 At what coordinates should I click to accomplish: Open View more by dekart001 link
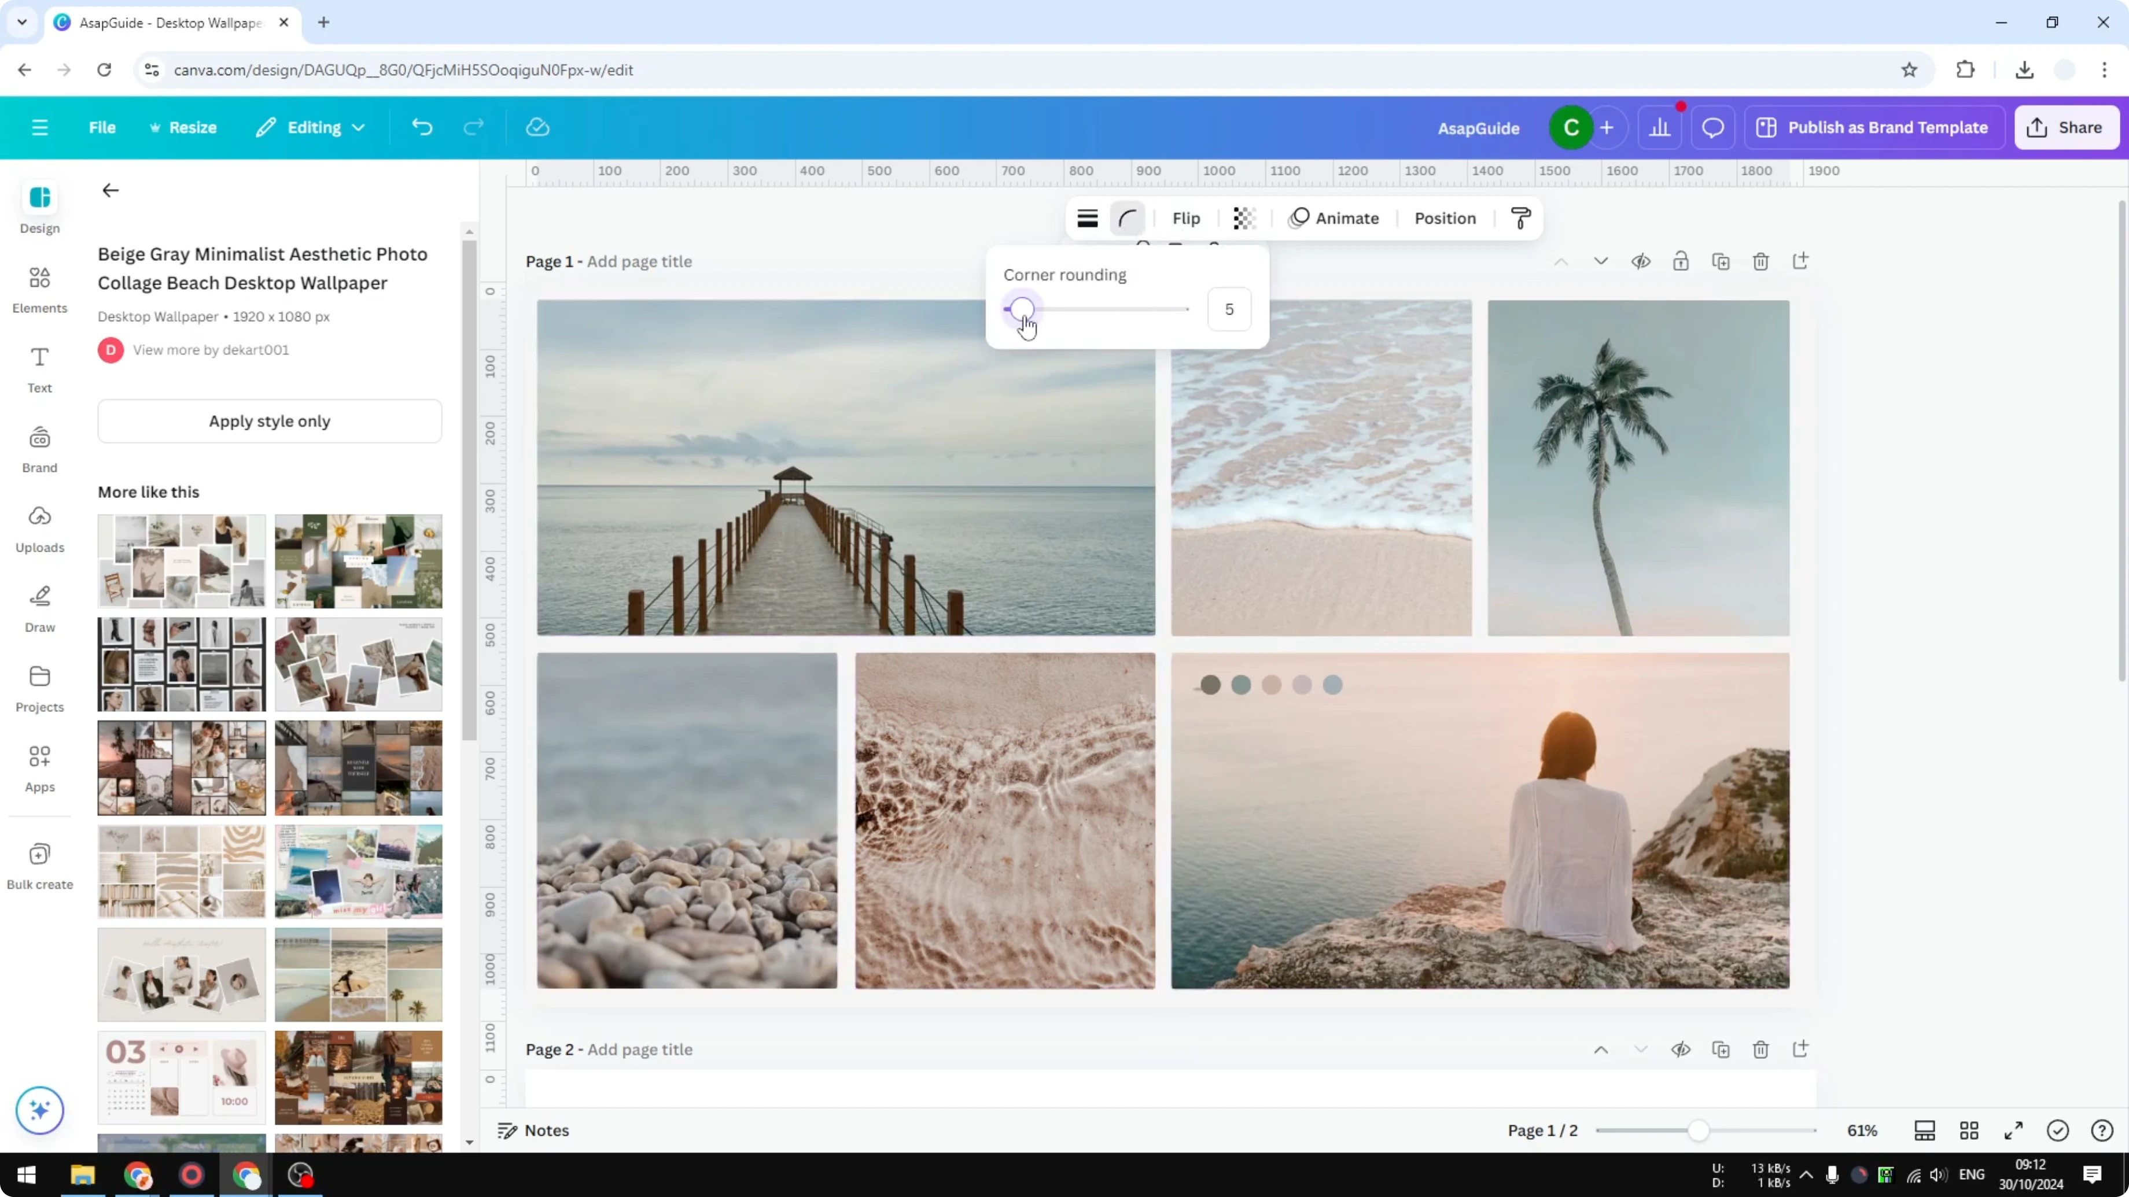pyautogui.click(x=212, y=349)
